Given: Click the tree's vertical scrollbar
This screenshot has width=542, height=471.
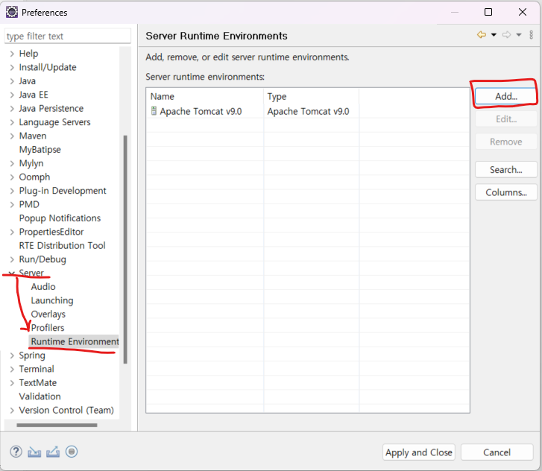Looking at the screenshot, I should click(125, 249).
